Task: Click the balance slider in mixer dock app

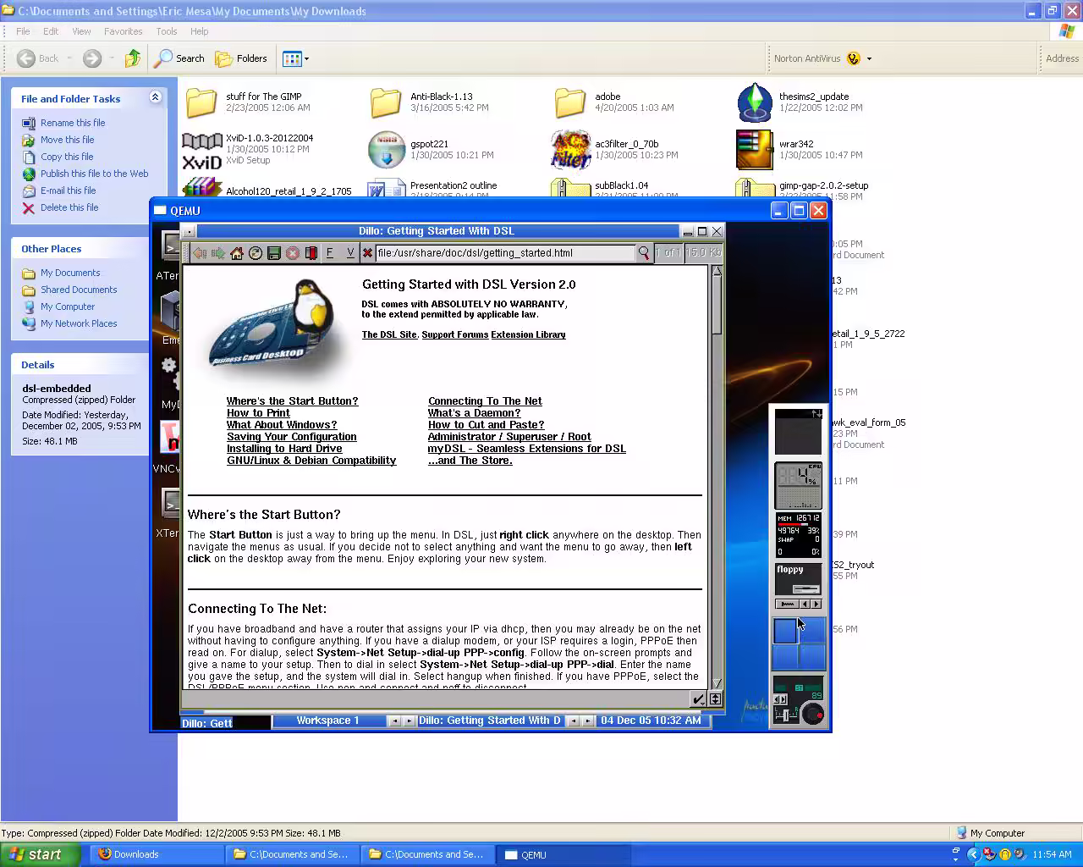Action: click(786, 715)
